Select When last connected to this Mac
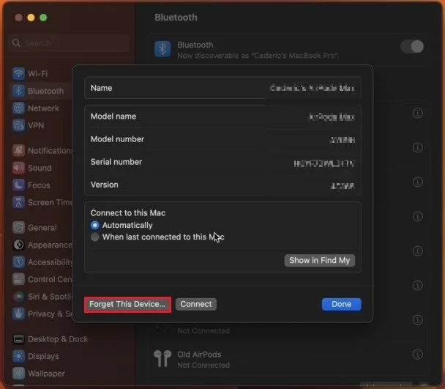445x389 pixels. coord(95,237)
